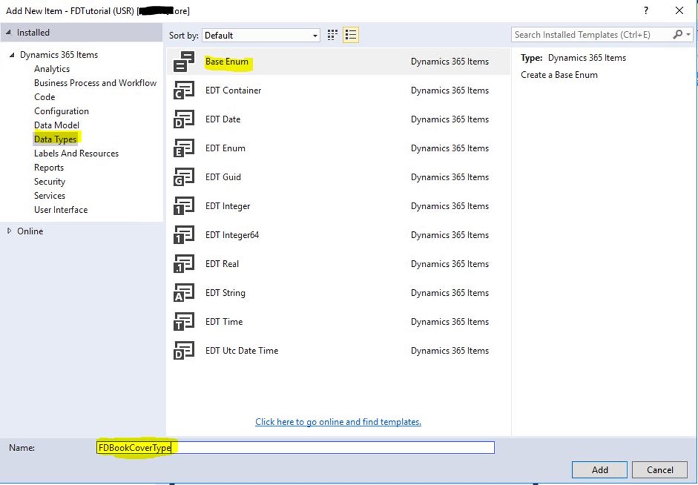Open the dialog help question mark

point(646,11)
